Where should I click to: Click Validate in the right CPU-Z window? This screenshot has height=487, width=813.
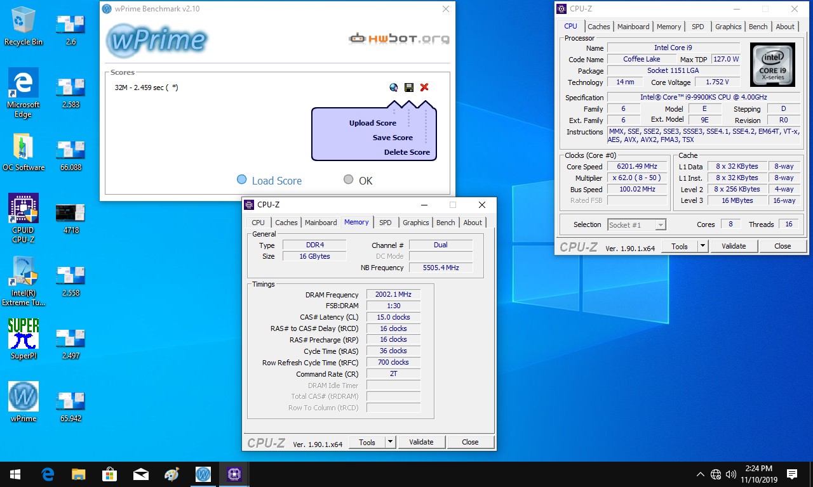tap(734, 246)
